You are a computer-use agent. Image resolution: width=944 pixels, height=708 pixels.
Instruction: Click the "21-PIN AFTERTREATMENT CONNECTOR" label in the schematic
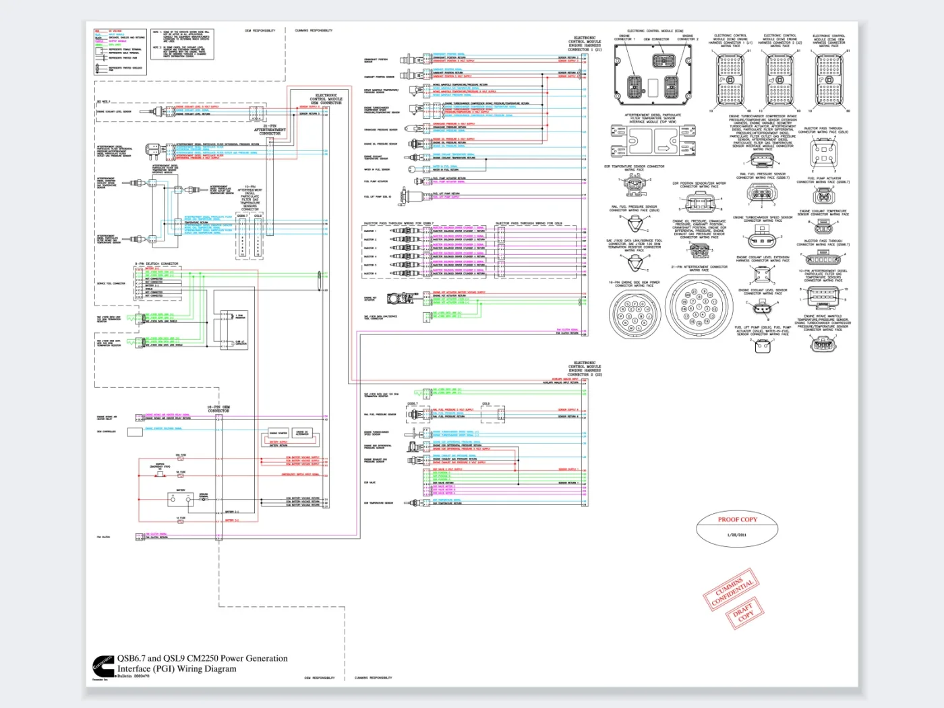coord(270,129)
